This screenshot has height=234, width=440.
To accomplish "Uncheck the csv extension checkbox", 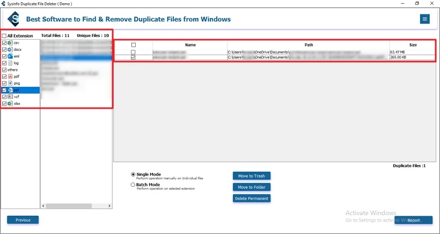I will [4, 43].
